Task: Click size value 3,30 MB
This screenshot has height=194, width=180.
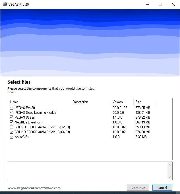Action: [141, 137]
